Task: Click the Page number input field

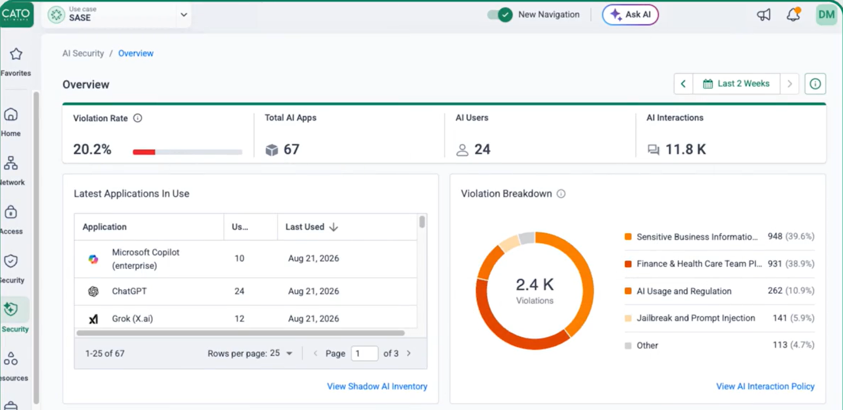Action: point(364,353)
